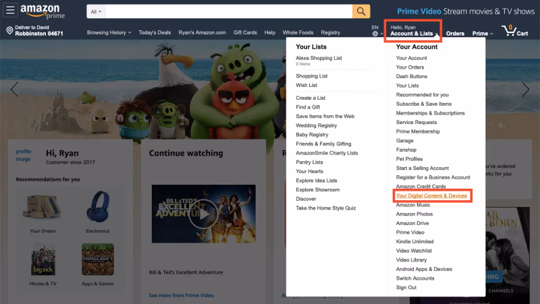Open Explore Idea Lists
The width and height of the screenshot is (540, 304).
click(x=316, y=181)
